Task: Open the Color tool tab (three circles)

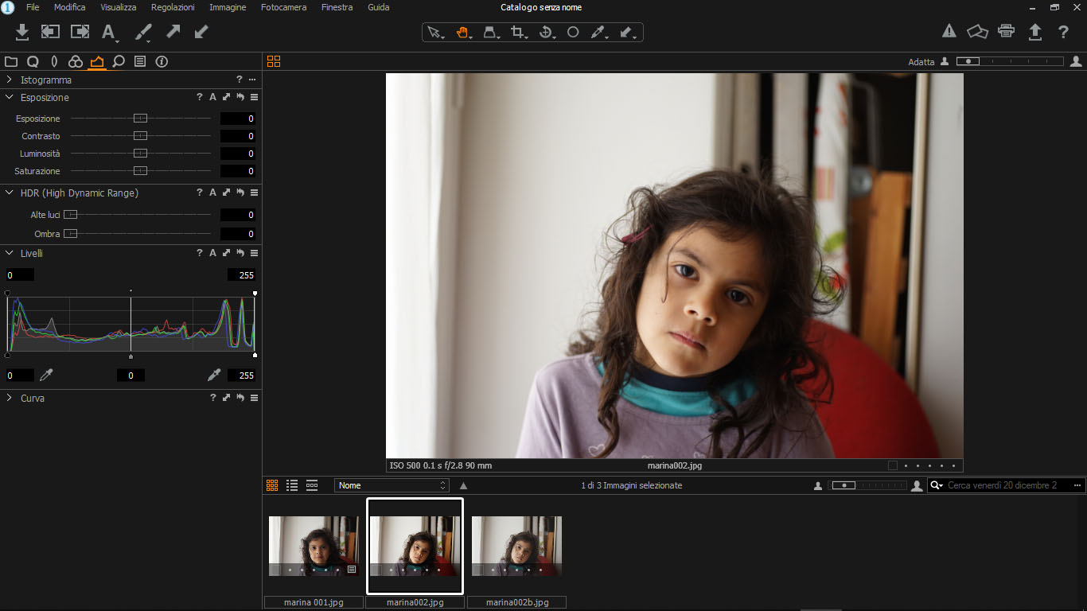Action: 76,61
